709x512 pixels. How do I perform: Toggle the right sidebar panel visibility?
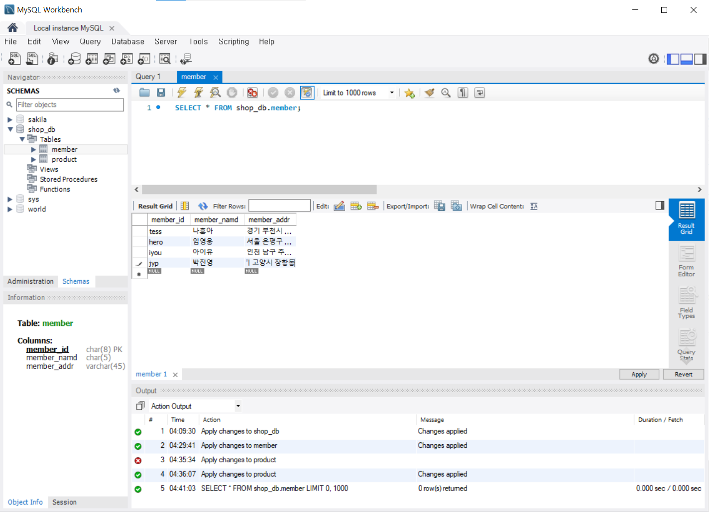(701, 59)
